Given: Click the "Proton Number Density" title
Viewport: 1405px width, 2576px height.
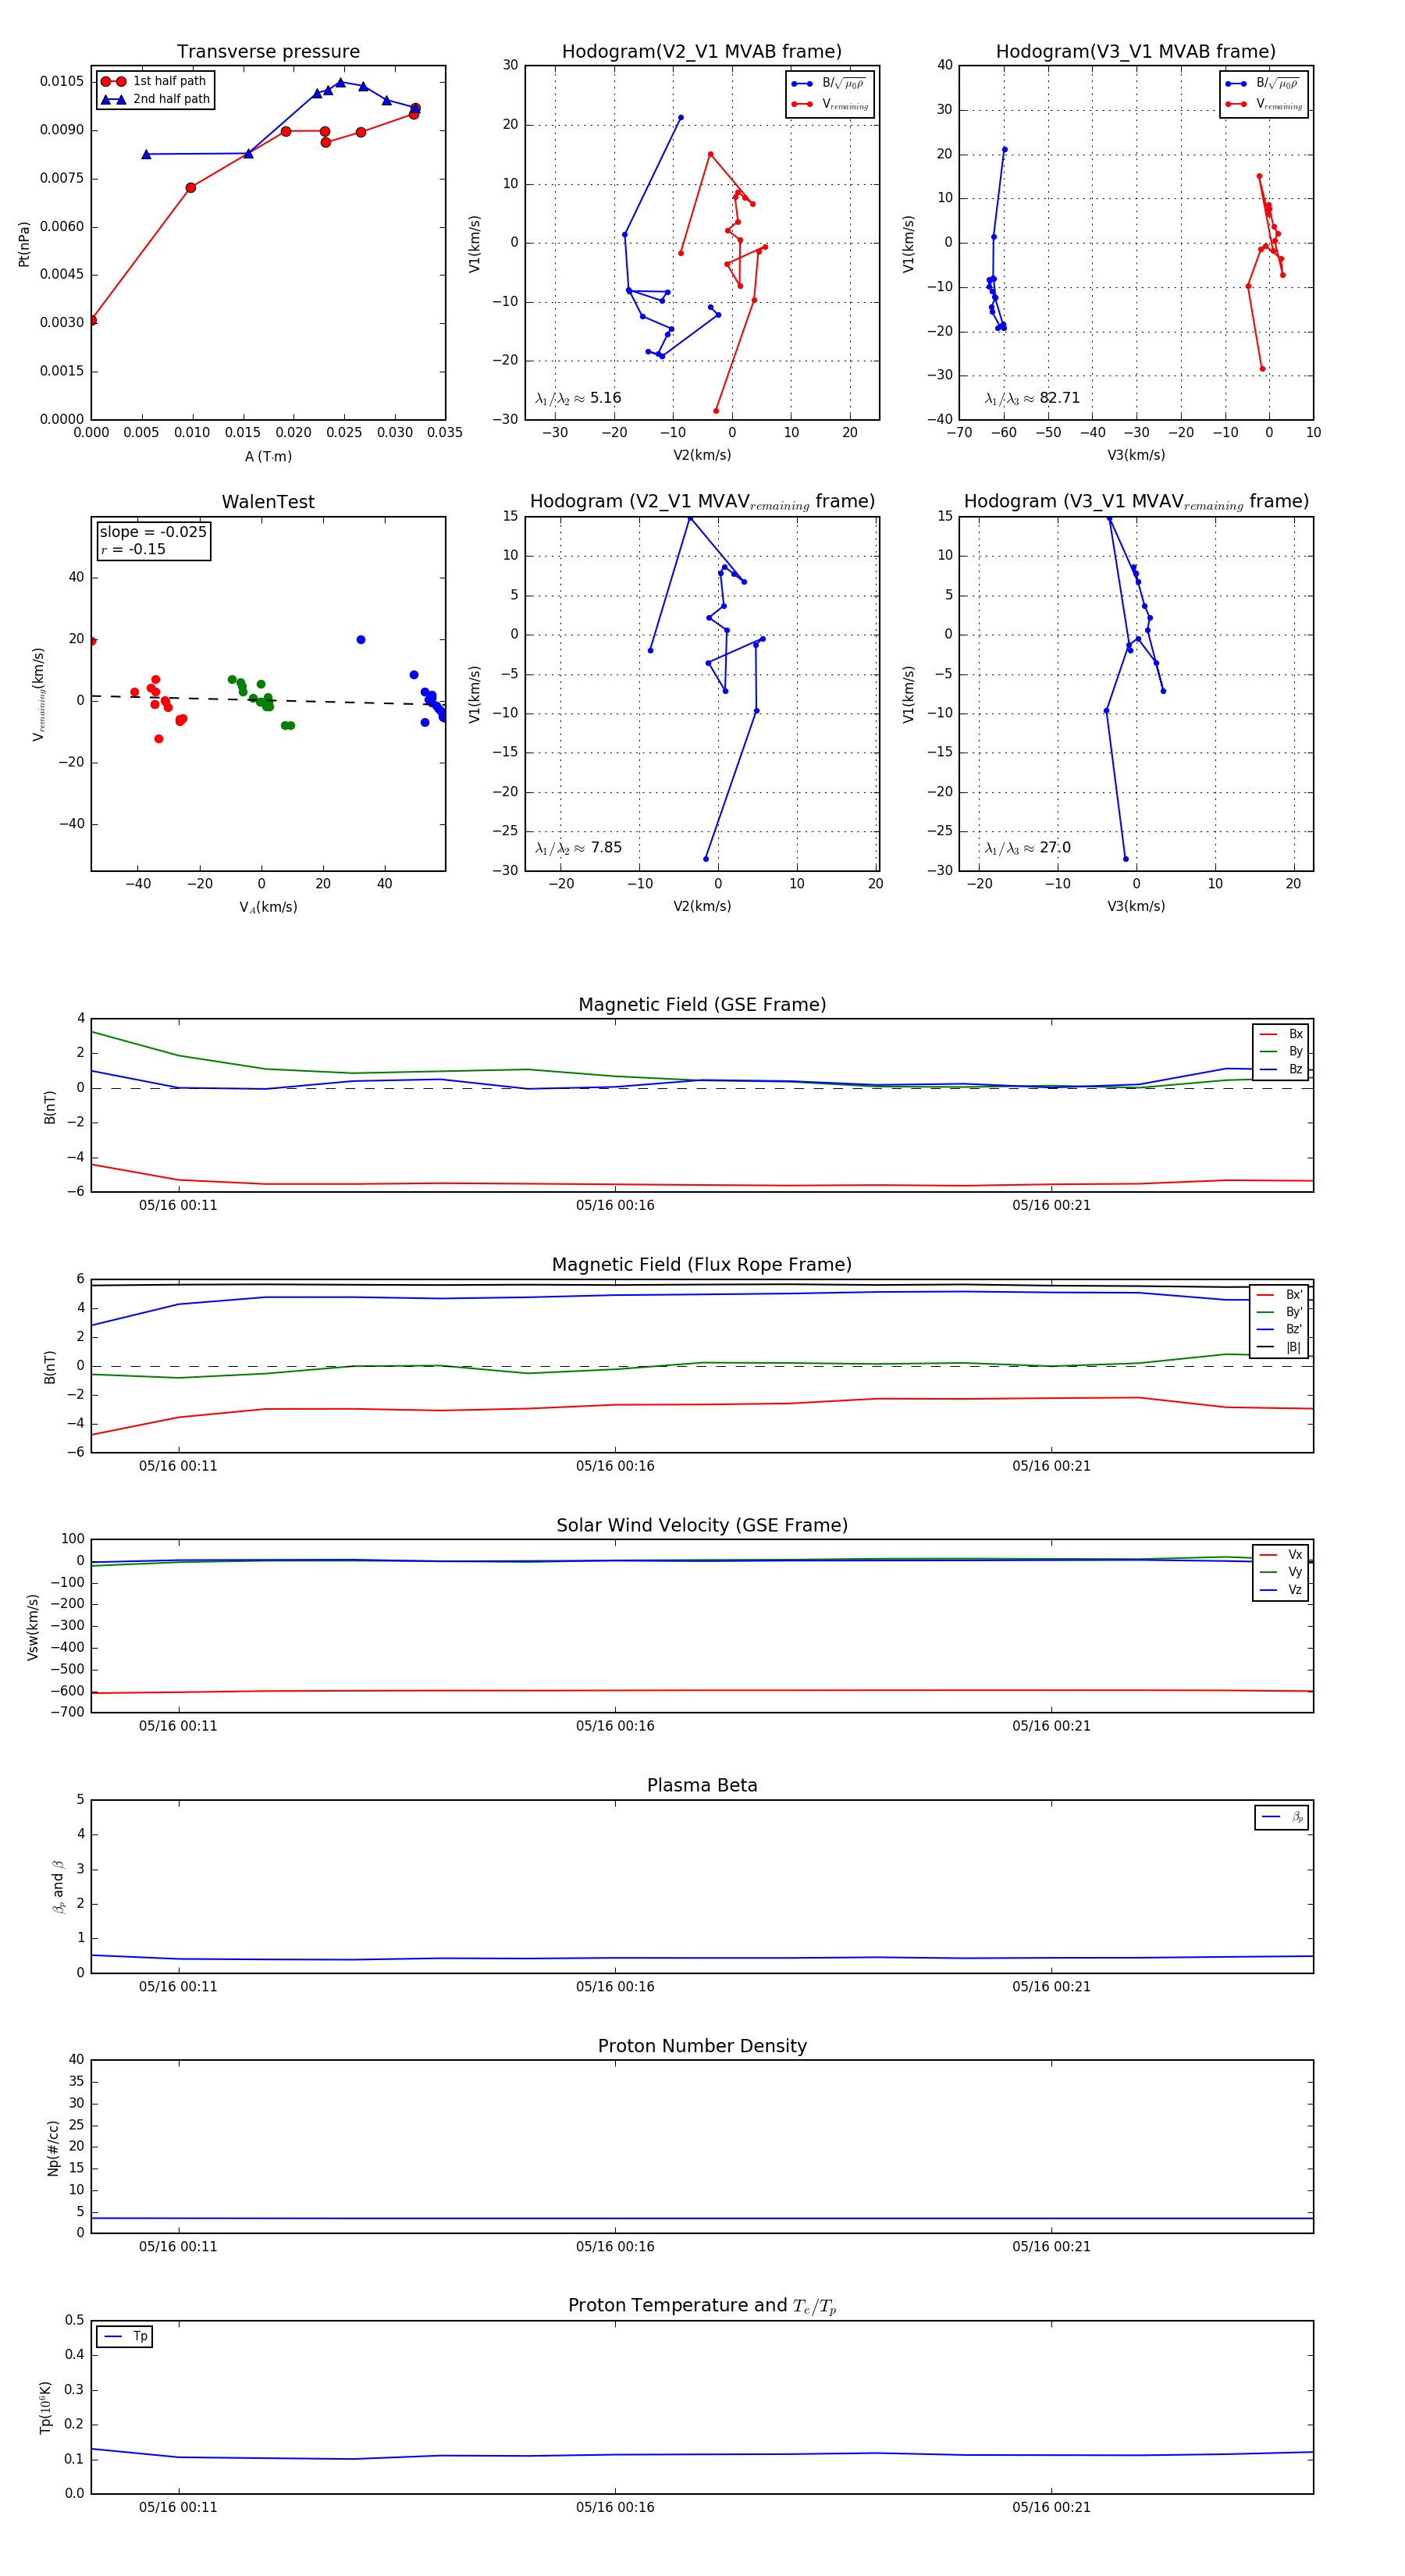Looking at the screenshot, I should (702, 2046).
